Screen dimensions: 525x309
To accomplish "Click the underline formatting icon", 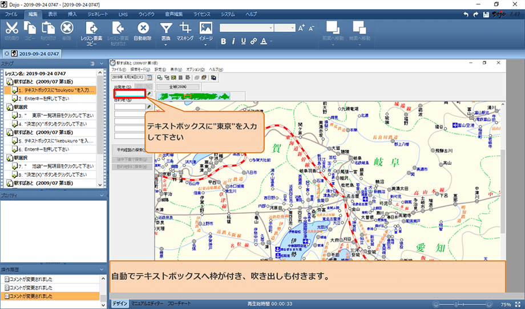I will point(243,41).
